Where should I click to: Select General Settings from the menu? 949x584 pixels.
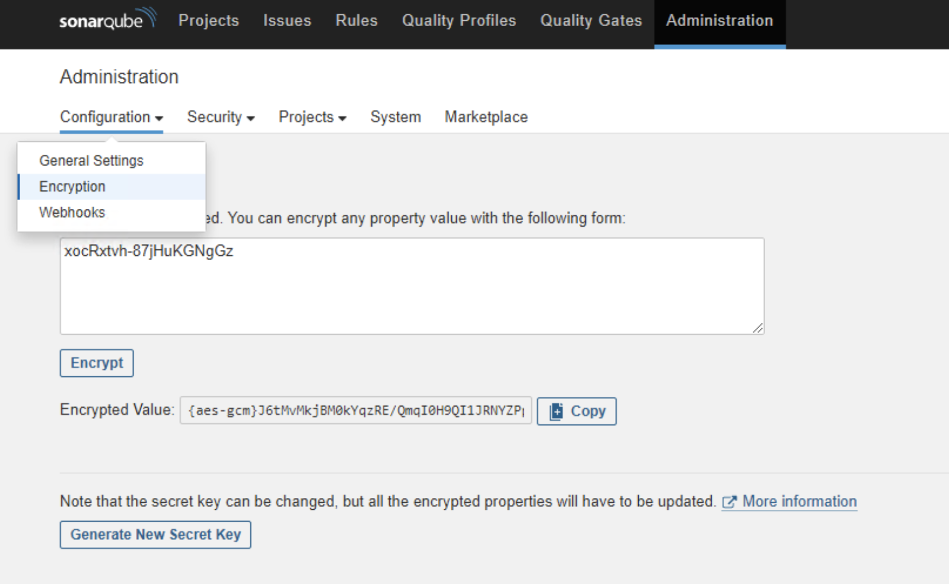pos(91,160)
